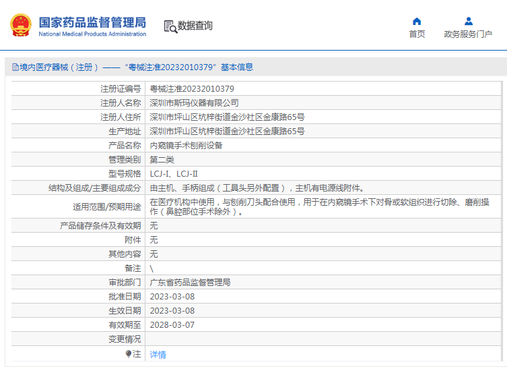Click the 无 value in 其他内容 row
This screenshot has width=507, height=375.
[154, 254]
